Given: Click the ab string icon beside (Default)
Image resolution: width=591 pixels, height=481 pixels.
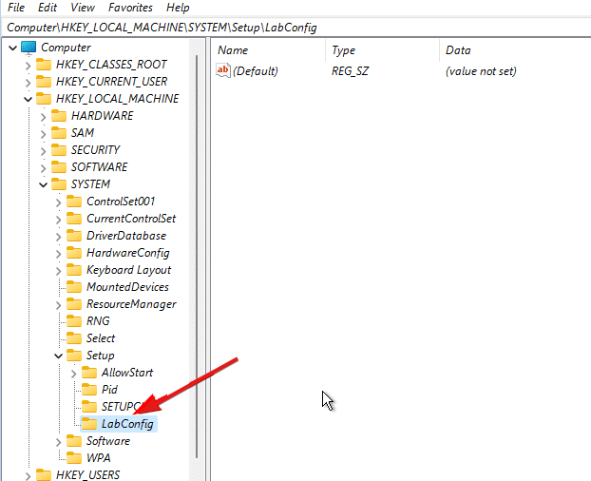Looking at the screenshot, I should click(224, 71).
